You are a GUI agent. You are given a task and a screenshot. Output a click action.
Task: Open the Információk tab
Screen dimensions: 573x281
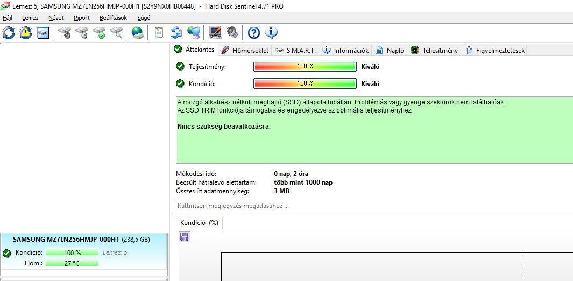click(x=346, y=51)
